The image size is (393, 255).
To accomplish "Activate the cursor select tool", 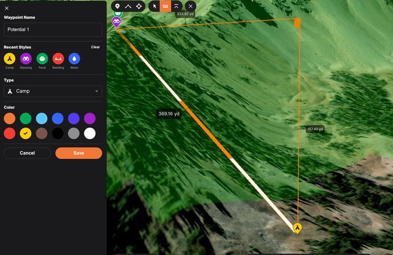I will tap(154, 6).
